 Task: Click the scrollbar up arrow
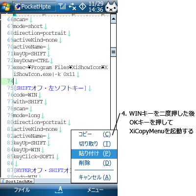coord(113,19)
